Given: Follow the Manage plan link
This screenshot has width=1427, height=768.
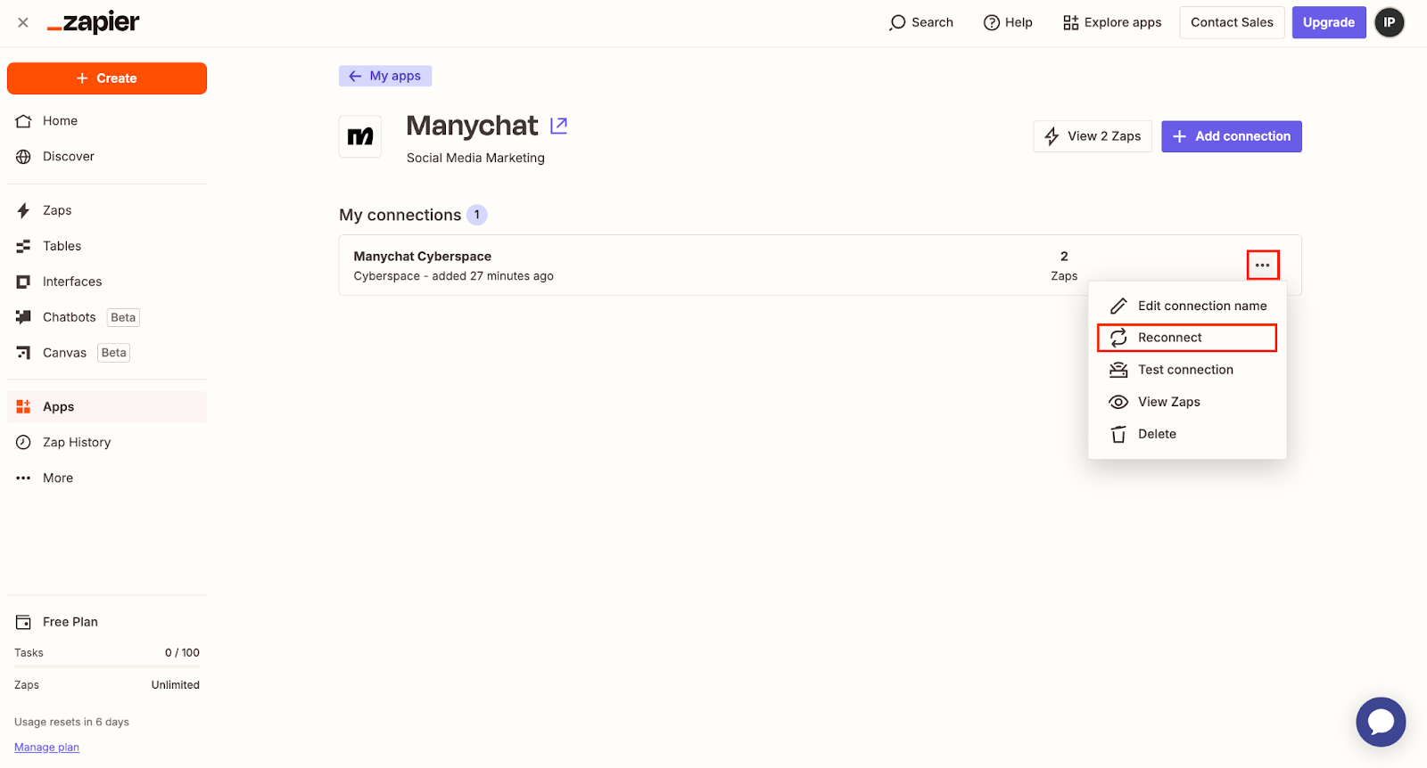Looking at the screenshot, I should click(x=46, y=748).
